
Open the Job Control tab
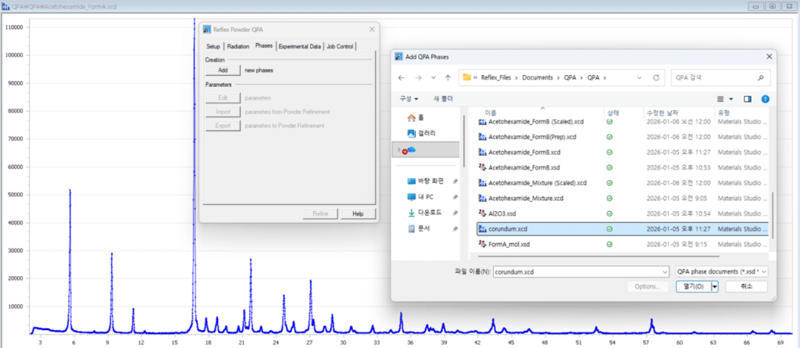tap(340, 46)
